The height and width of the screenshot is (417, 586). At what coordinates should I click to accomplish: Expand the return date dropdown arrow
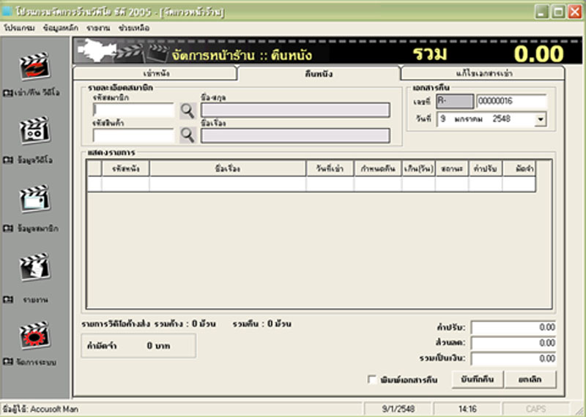pos(541,119)
